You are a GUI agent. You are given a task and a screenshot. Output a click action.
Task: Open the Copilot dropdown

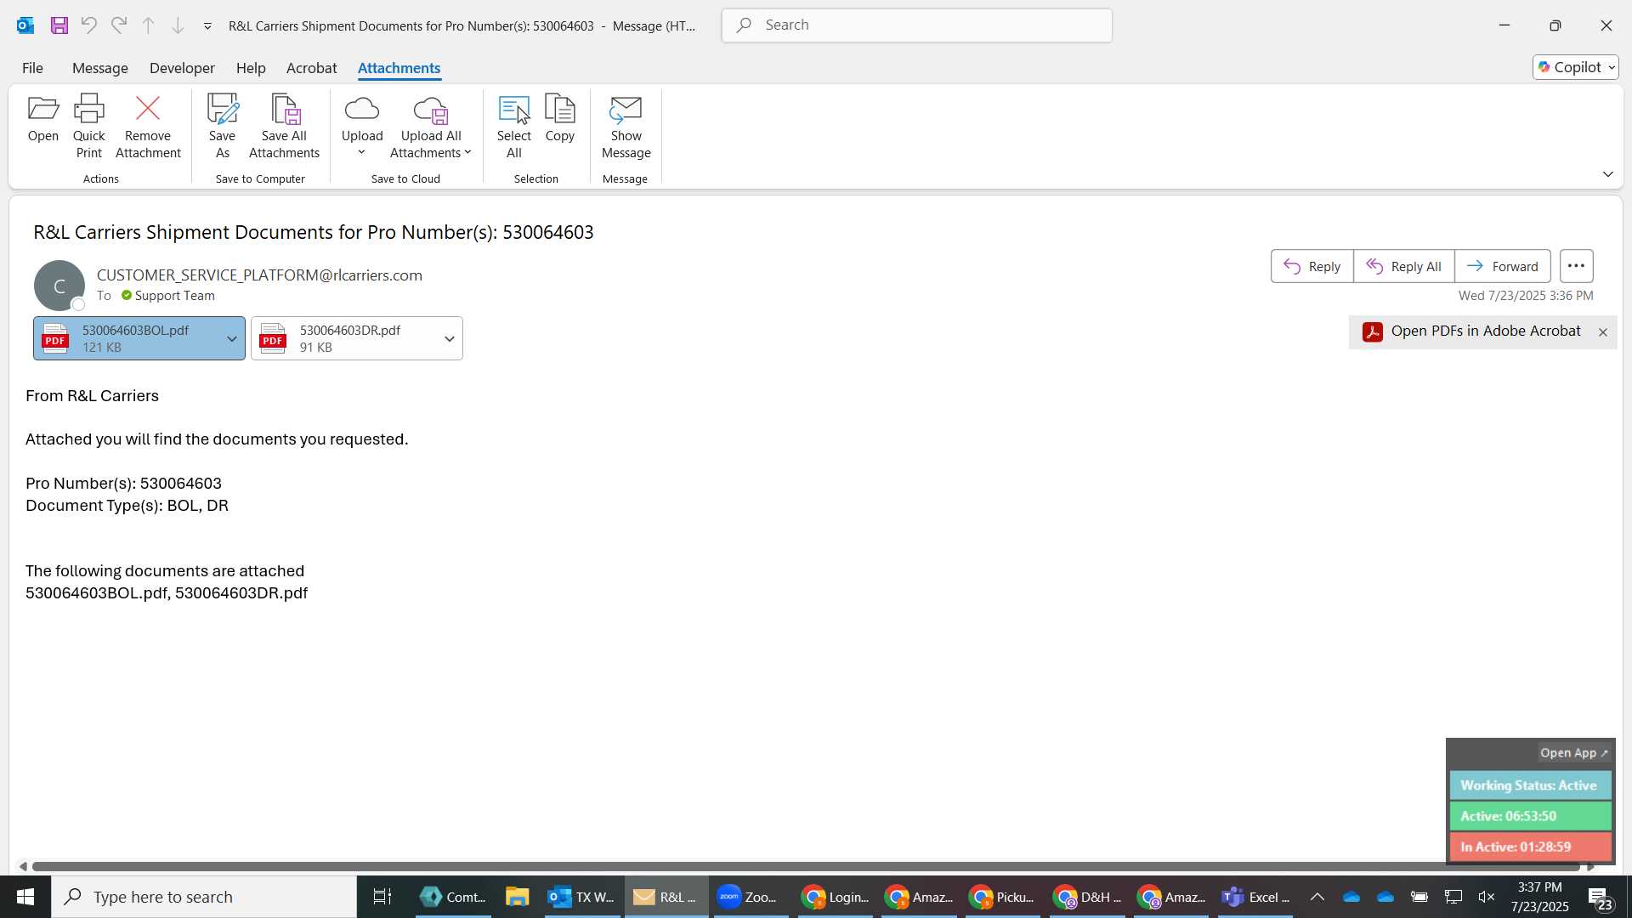pyautogui.click(x=1575, y=67)
